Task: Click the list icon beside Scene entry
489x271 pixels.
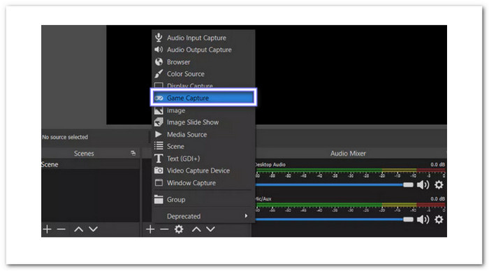Action: (x=159, y=146)
